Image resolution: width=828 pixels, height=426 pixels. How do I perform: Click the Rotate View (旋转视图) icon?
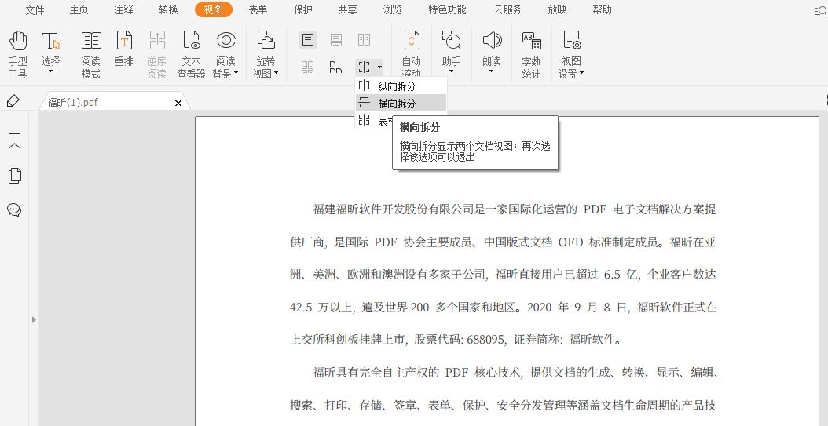(266, 41)
